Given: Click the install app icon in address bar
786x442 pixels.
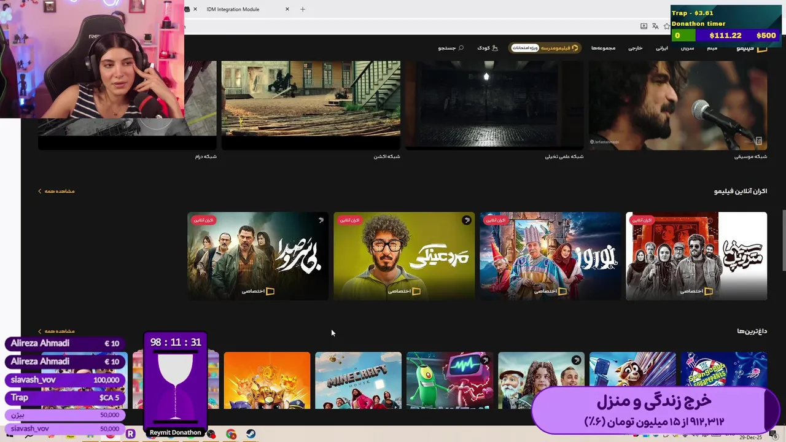Looking at the screenshot, I should (x=644, y=26).
